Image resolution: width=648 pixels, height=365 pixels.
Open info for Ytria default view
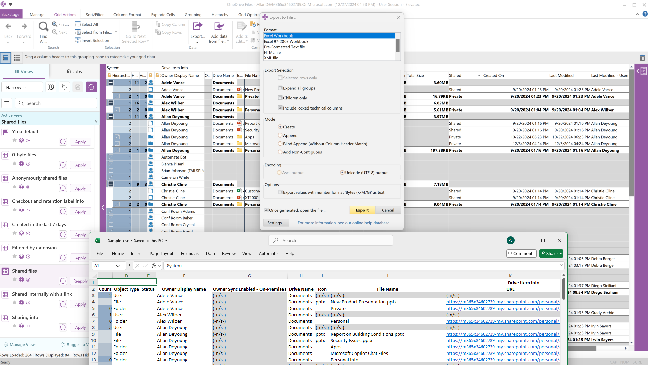(x=63, y=142)
